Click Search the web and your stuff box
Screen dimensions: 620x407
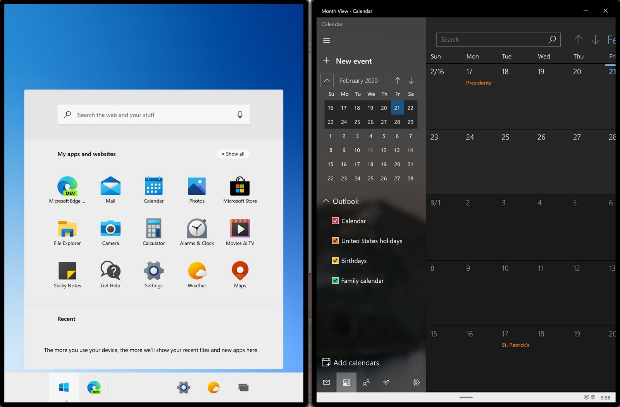tap(154, 115)
